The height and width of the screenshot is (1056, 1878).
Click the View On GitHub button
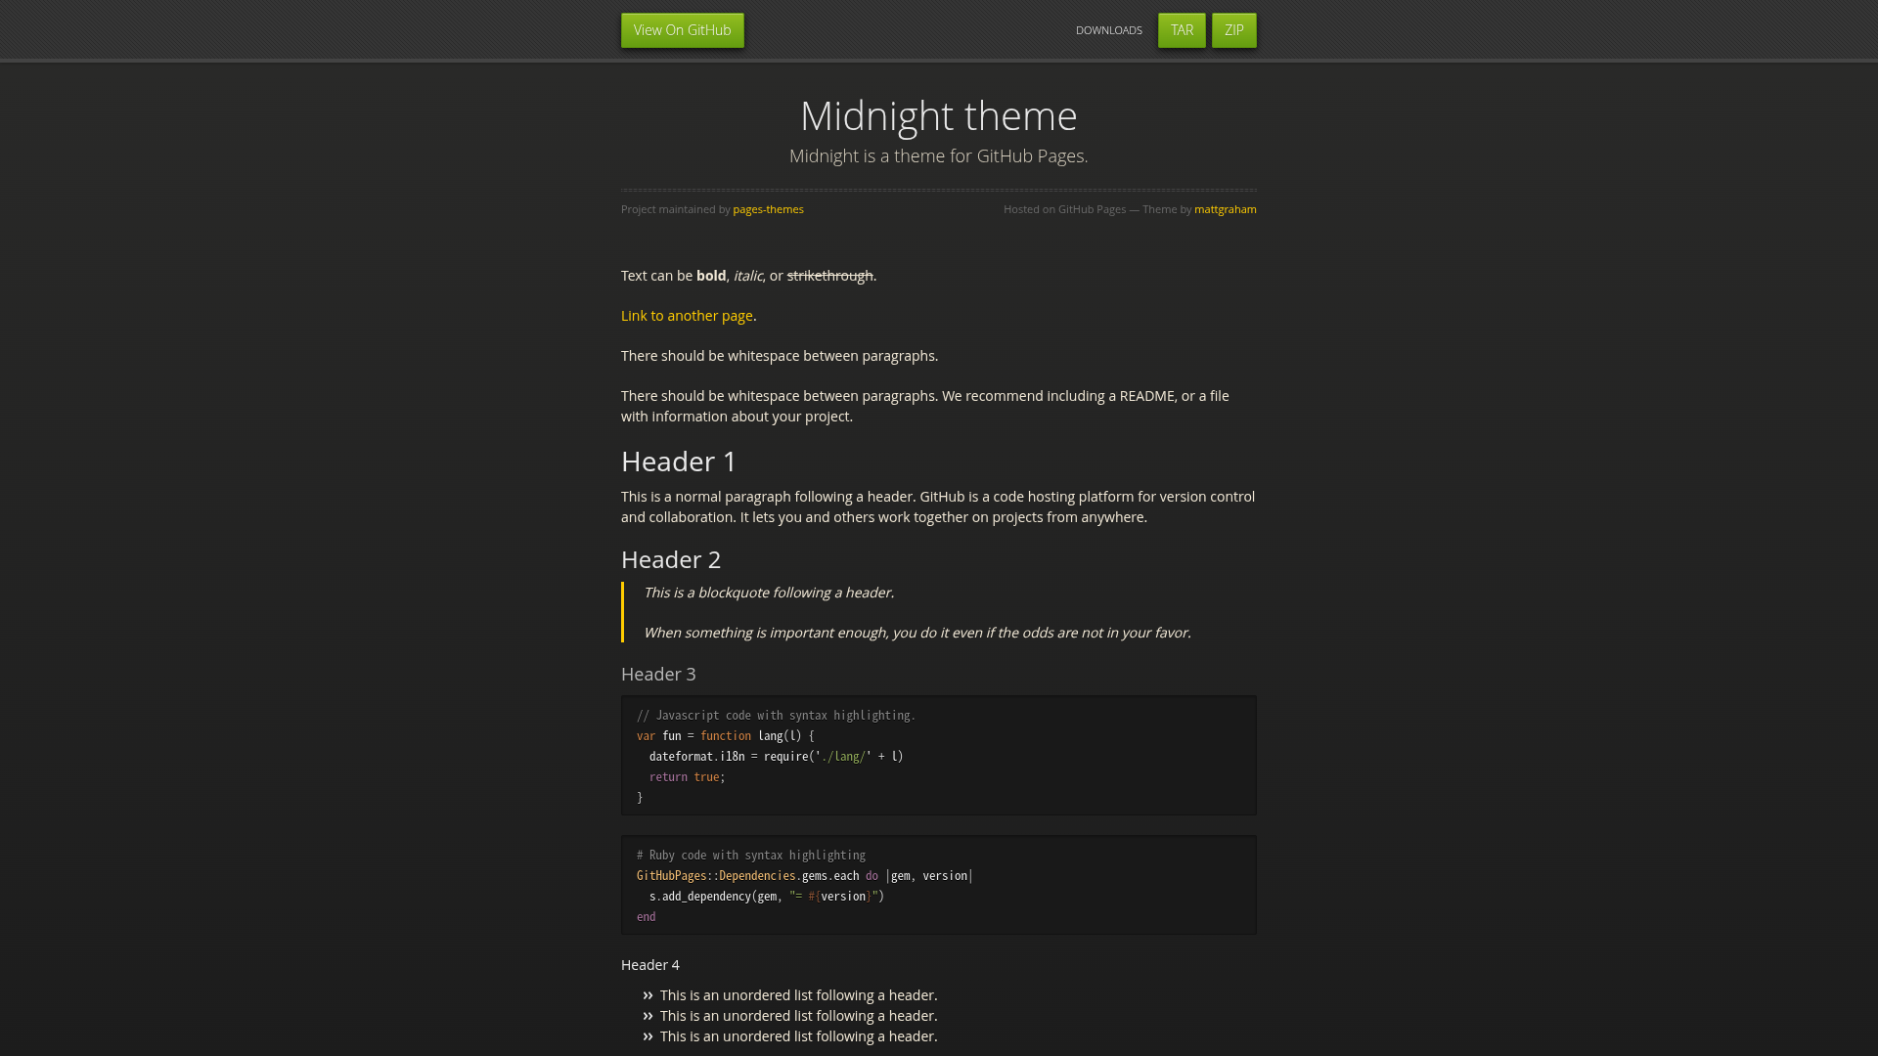tap(682, 29)
